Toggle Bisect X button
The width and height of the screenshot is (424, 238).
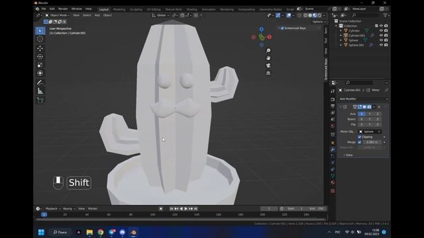pos(362,119)
